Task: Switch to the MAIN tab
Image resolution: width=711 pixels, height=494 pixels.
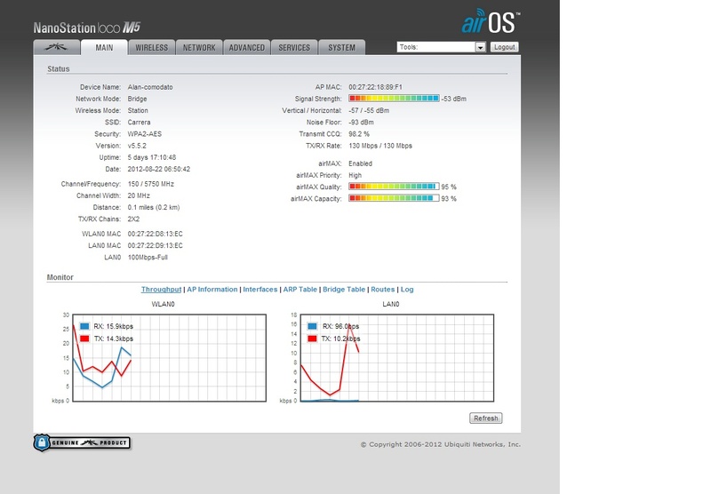Action: pyautogui.click(x=104, y=47)
